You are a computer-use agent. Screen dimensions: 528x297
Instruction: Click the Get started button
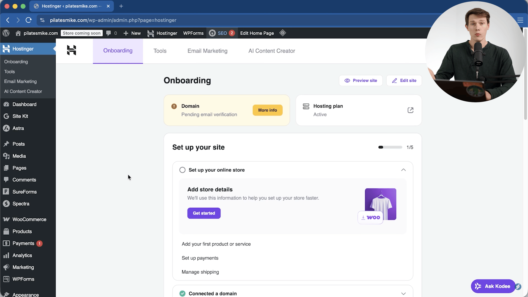tap(204, 213)
